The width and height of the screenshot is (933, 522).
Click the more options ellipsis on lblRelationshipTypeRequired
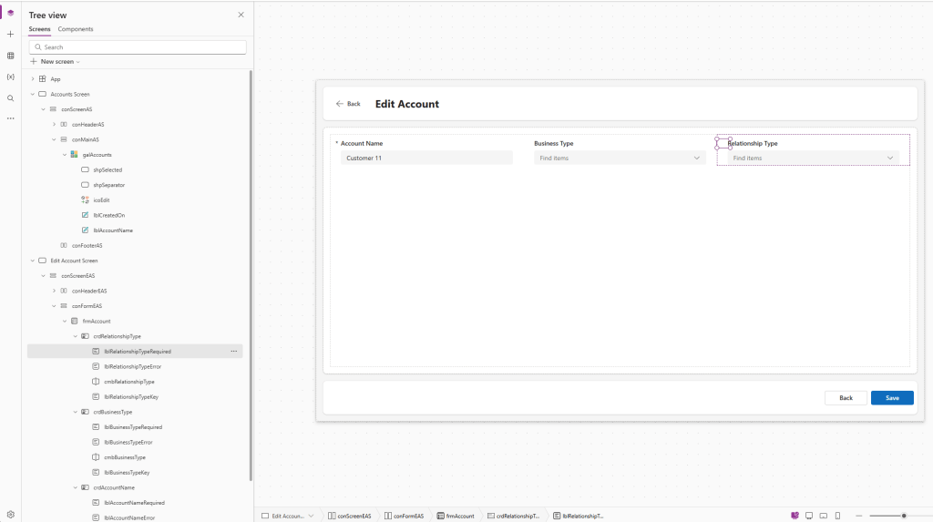[233, 351]
